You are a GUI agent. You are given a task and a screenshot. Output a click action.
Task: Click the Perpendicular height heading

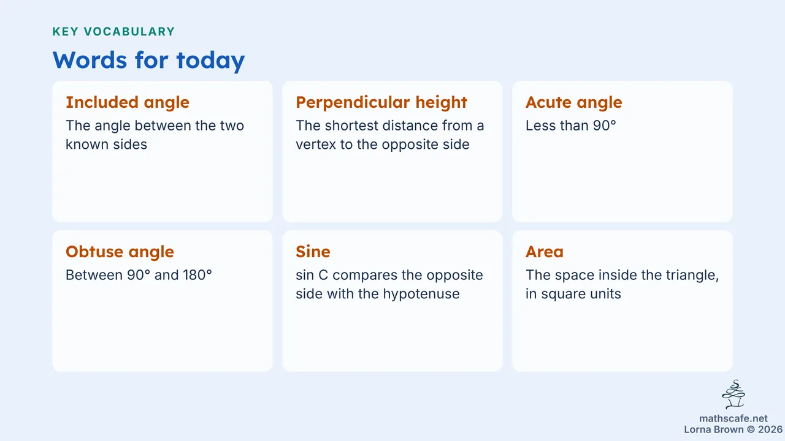[381, 102]
